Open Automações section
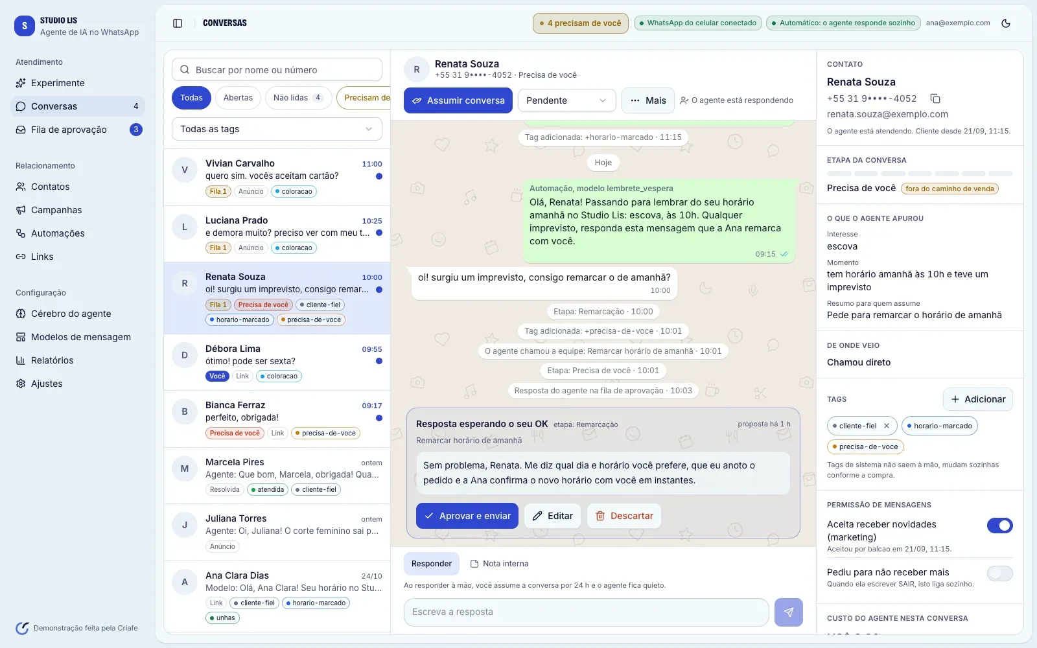Screen dimensions: 1037x648 click(x=78, y=233)
